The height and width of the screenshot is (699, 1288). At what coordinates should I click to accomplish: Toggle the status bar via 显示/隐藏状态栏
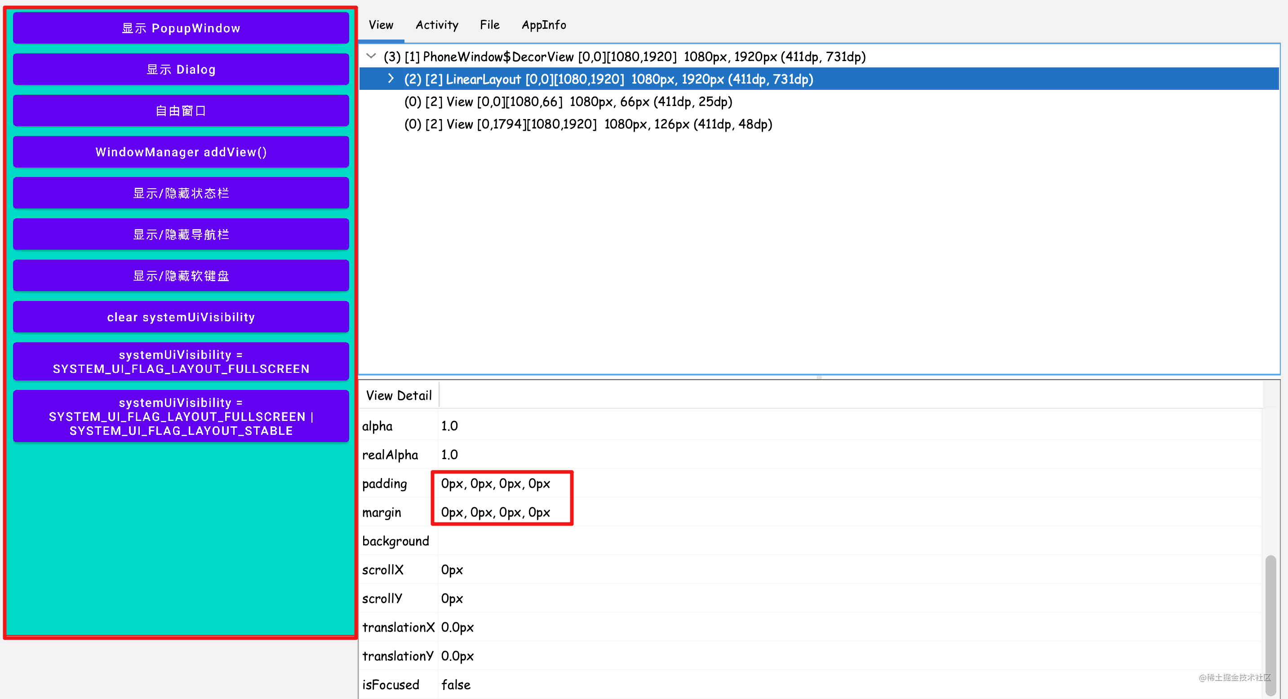[x=181, y=193]
